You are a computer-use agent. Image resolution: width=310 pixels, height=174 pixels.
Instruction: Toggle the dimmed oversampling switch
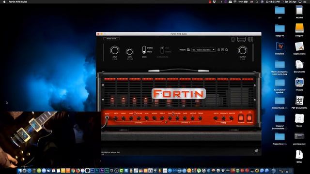click(x=162, y=50)
